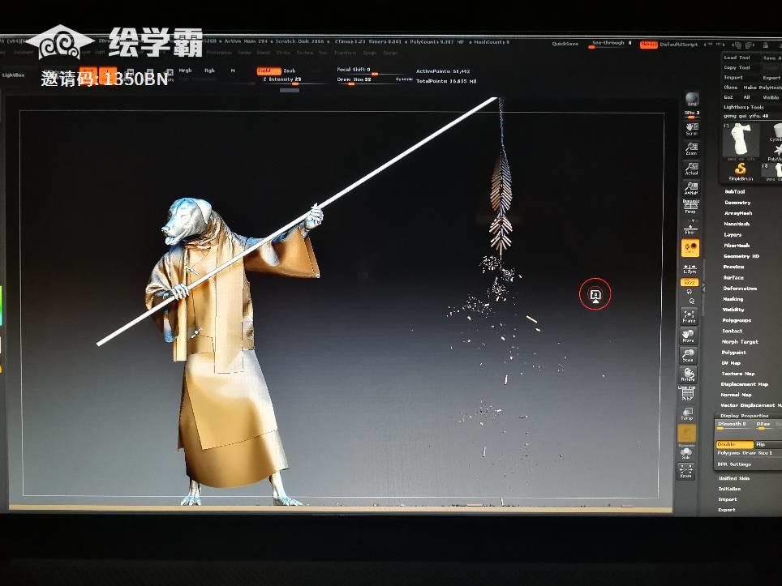Toggle Perspective (Persp) view

point(690,207)
